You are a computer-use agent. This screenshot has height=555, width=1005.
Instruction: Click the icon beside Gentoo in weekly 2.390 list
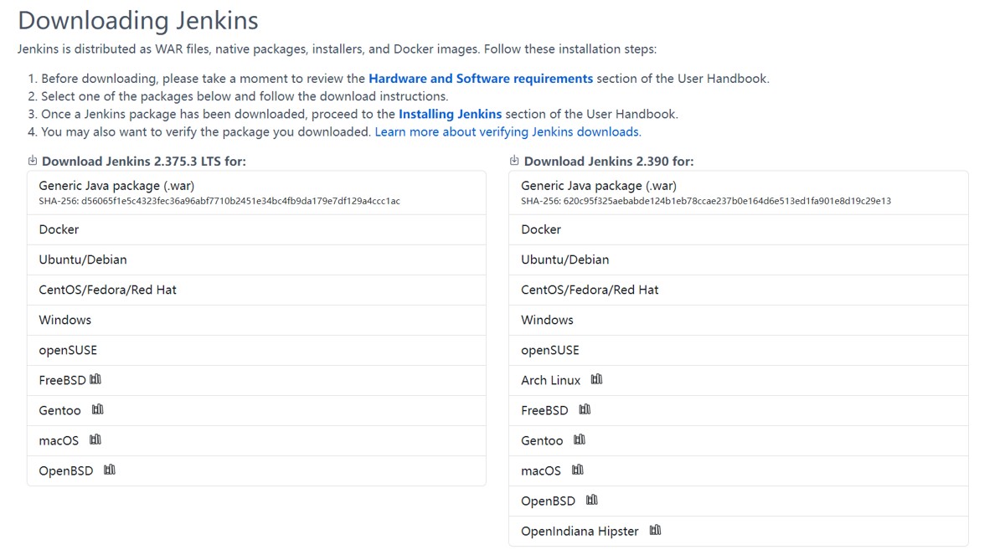[580, 439]
